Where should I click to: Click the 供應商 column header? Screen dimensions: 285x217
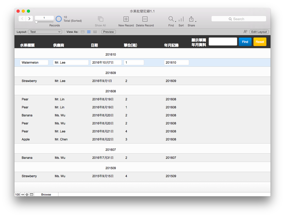58,45
